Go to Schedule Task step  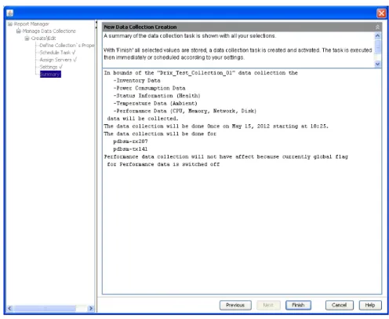tap(57, 53)
